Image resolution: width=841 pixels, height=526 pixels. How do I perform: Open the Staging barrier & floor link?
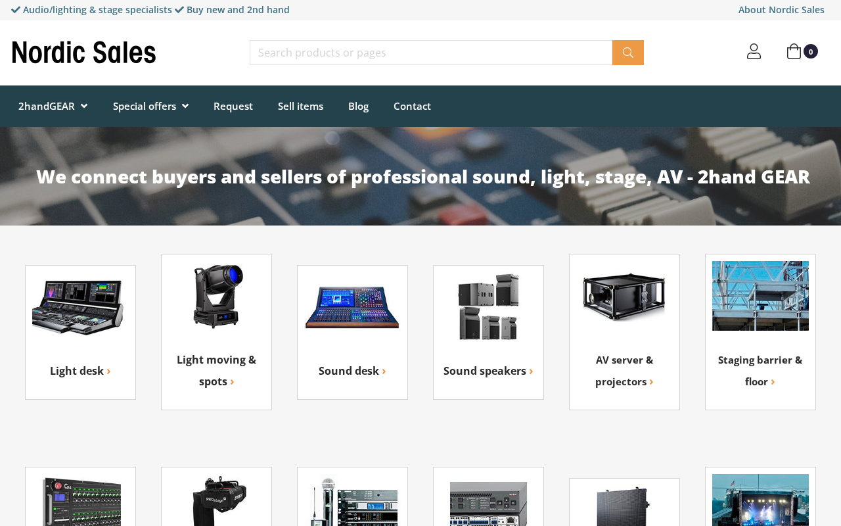pos(760,370)
